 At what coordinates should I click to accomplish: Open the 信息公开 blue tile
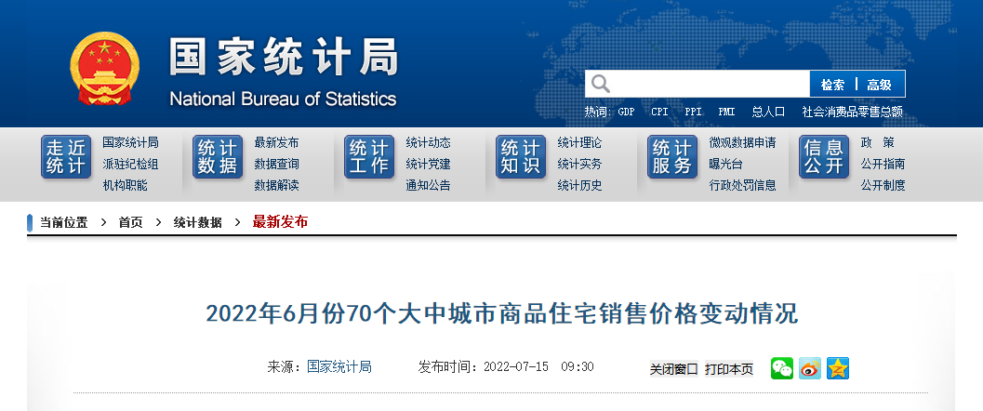(824, 157)
